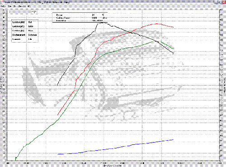
Task: Click the small right square box above the legend
Action: [35, 13]
